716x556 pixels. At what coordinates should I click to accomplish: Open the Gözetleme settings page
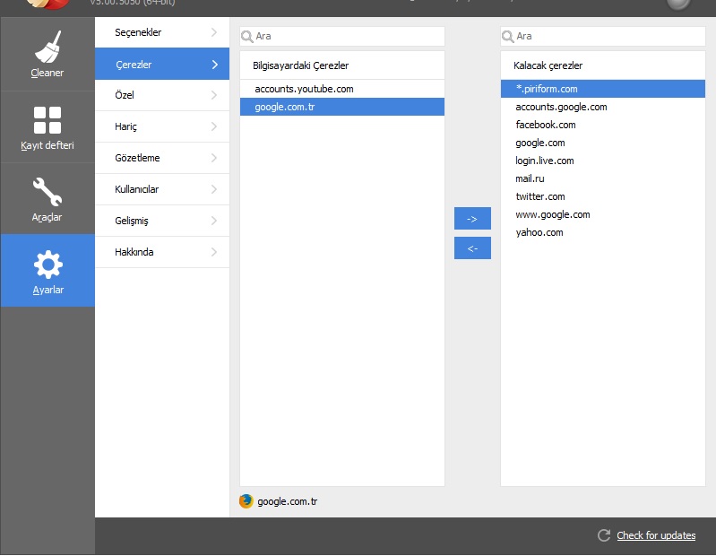pos(162,158)
